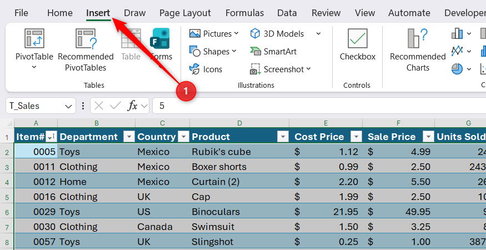The width and height of the screenshot is (486, 250).
Task: Insert 3D Models
Action: pyautogui.click(x=277, y=33)
